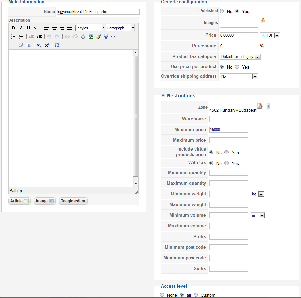This screenshot has width=301, height=298.
Task: Click the Price input field
Action: point(239,35)
